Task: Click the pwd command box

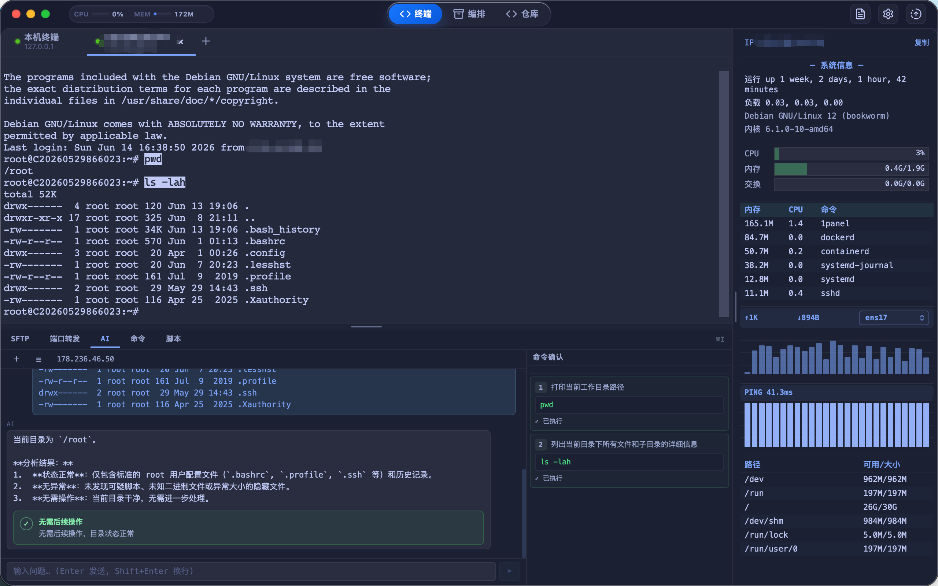Action: (x=629, y=405)
